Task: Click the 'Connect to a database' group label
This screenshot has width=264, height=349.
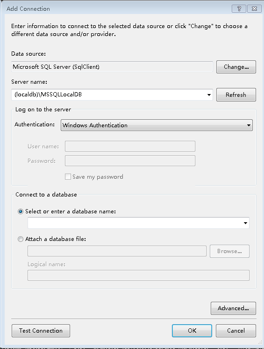Action: [46, 195]
